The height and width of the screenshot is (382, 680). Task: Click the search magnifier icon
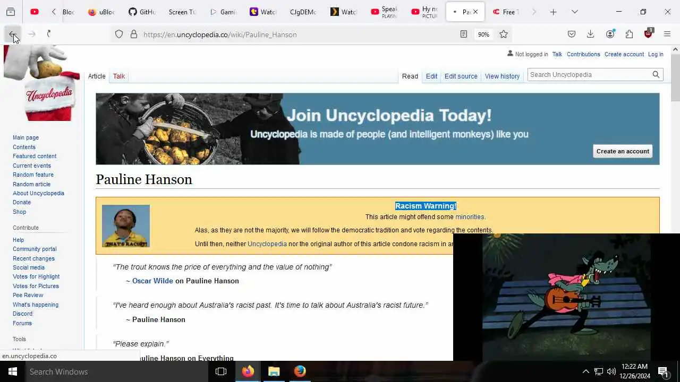click(x=656, y=75)
